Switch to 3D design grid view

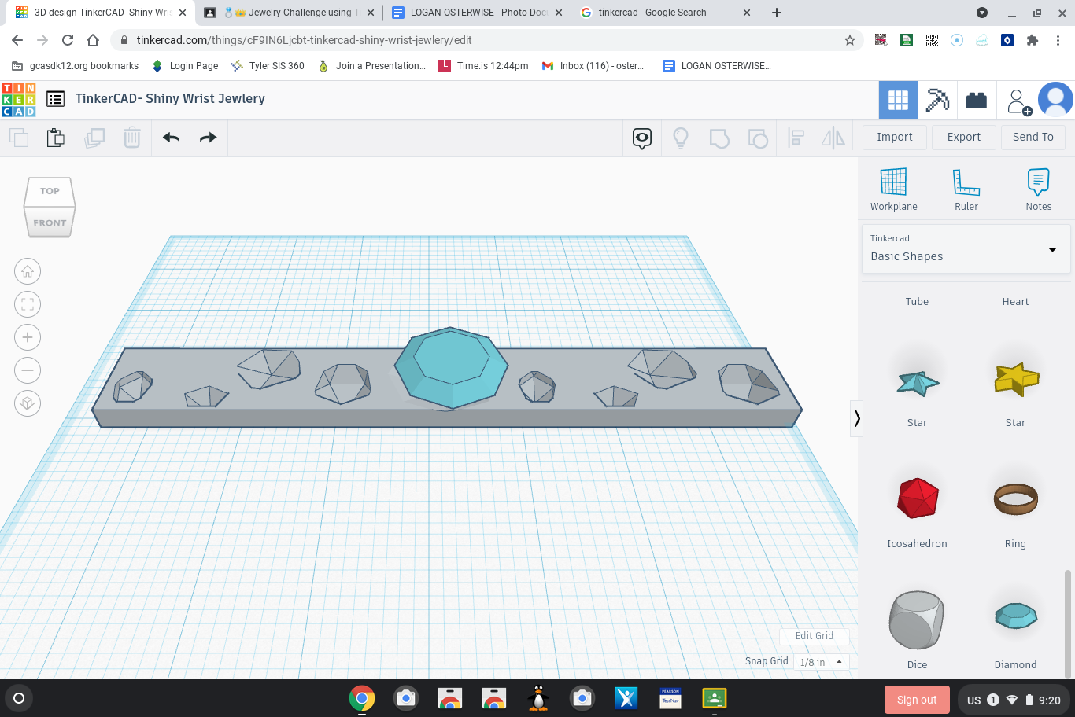tap(898, 100)
